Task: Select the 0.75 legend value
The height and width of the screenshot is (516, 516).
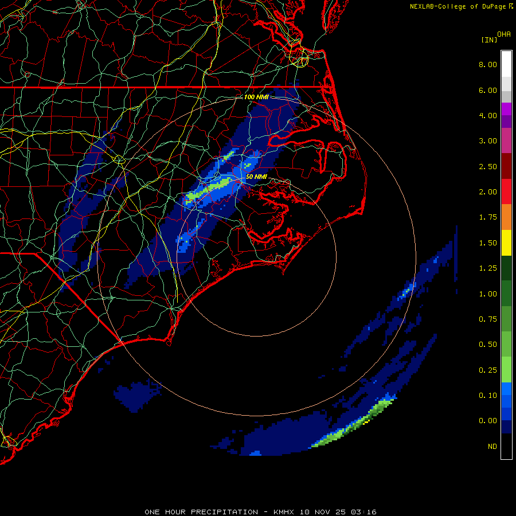Action: (488, 319)
